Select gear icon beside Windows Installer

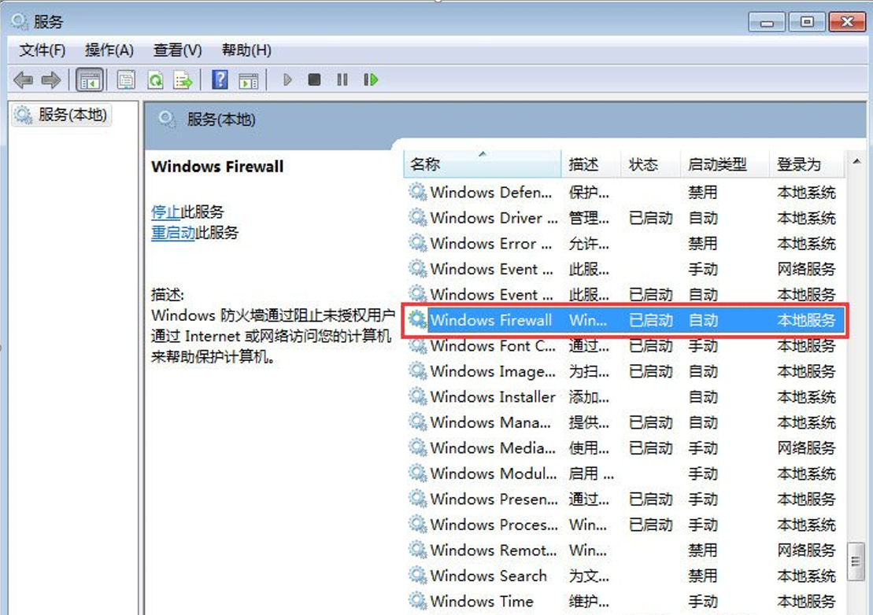point(417,396)
